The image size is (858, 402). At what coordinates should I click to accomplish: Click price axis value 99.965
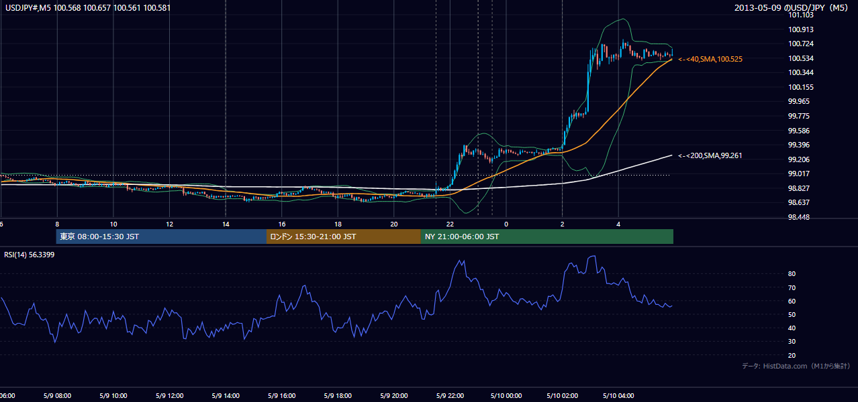799,102
